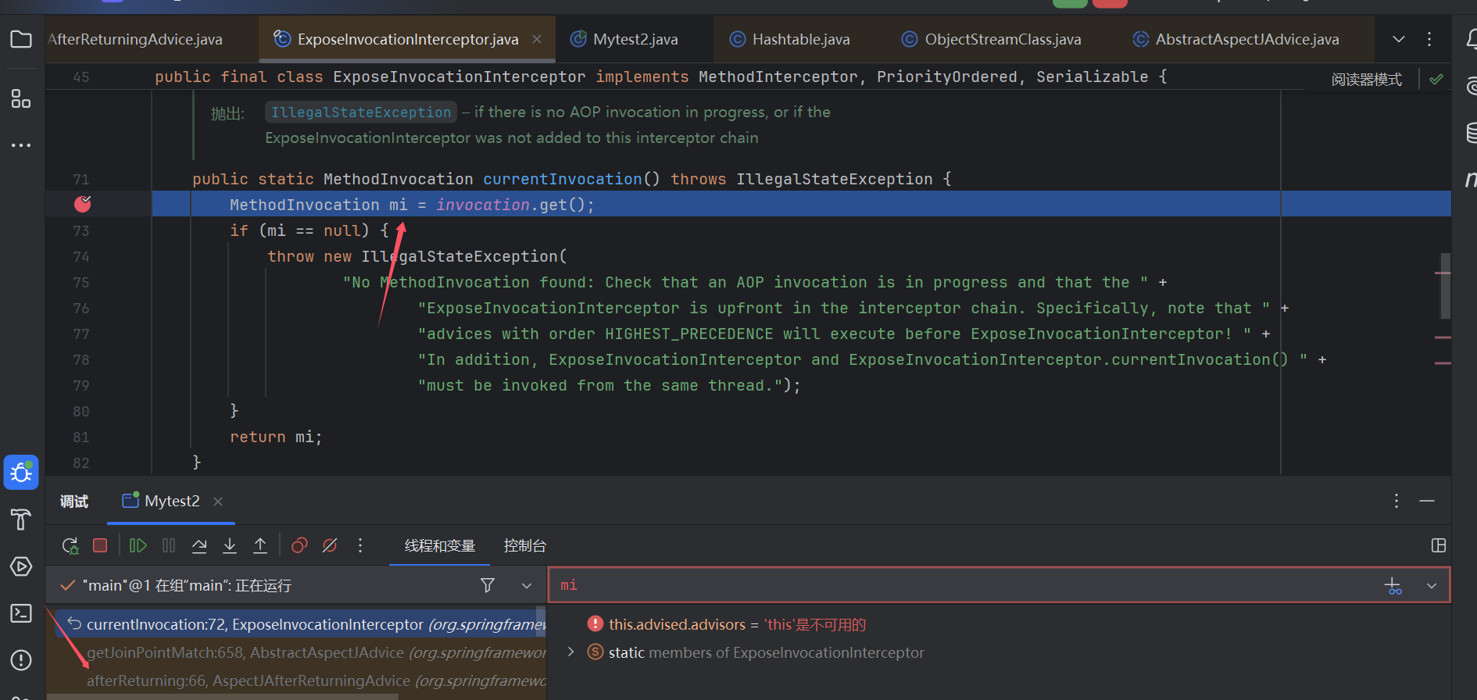
Task: Open the Build hammer tool window
Action: coord(21,520)
